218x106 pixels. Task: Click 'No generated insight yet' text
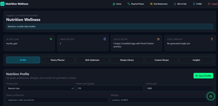[x=179, y=43]
